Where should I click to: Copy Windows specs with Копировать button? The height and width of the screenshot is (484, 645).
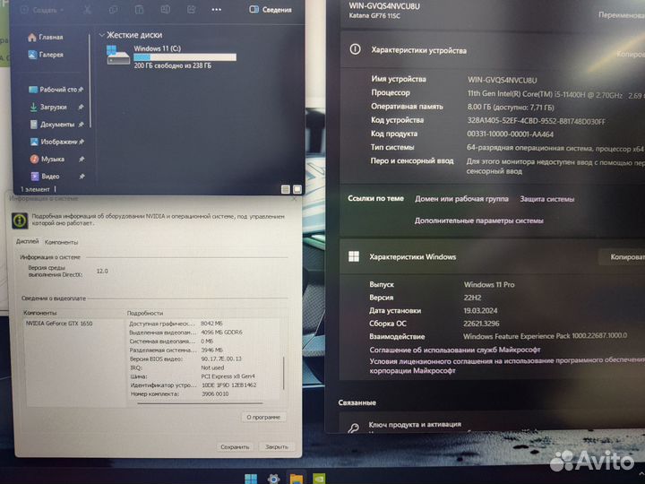coord(623,257)
